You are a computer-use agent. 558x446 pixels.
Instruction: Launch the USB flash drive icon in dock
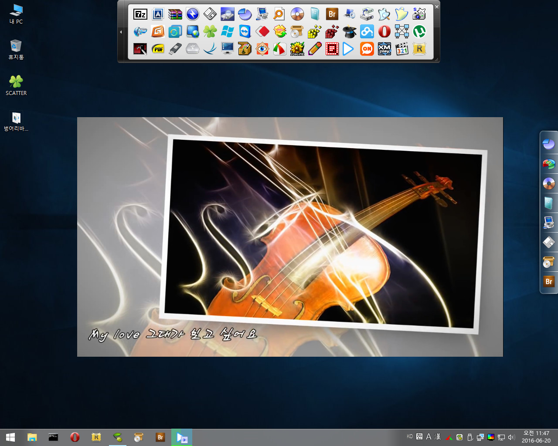(x=175, y=49)
